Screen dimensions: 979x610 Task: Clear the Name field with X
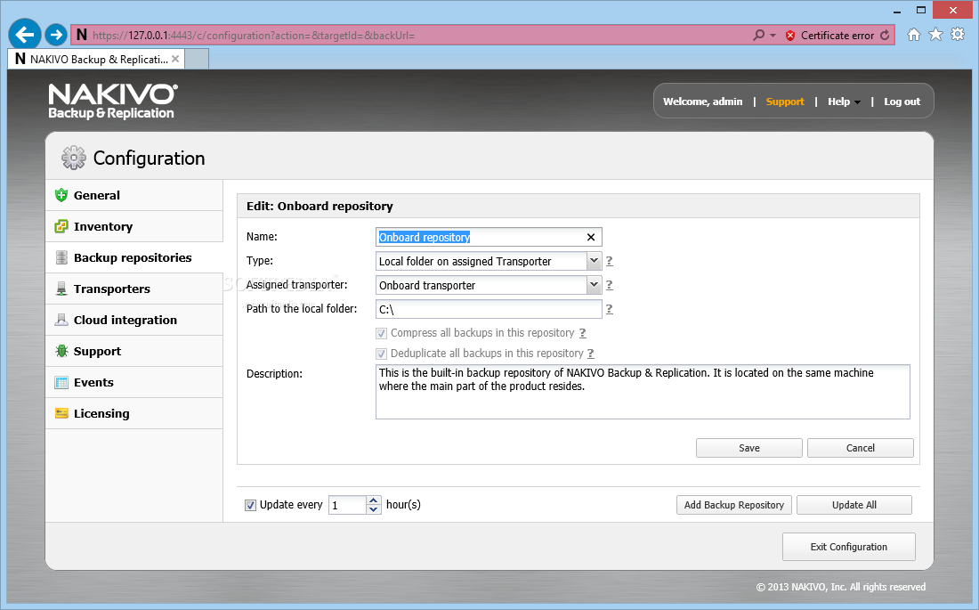591,237
